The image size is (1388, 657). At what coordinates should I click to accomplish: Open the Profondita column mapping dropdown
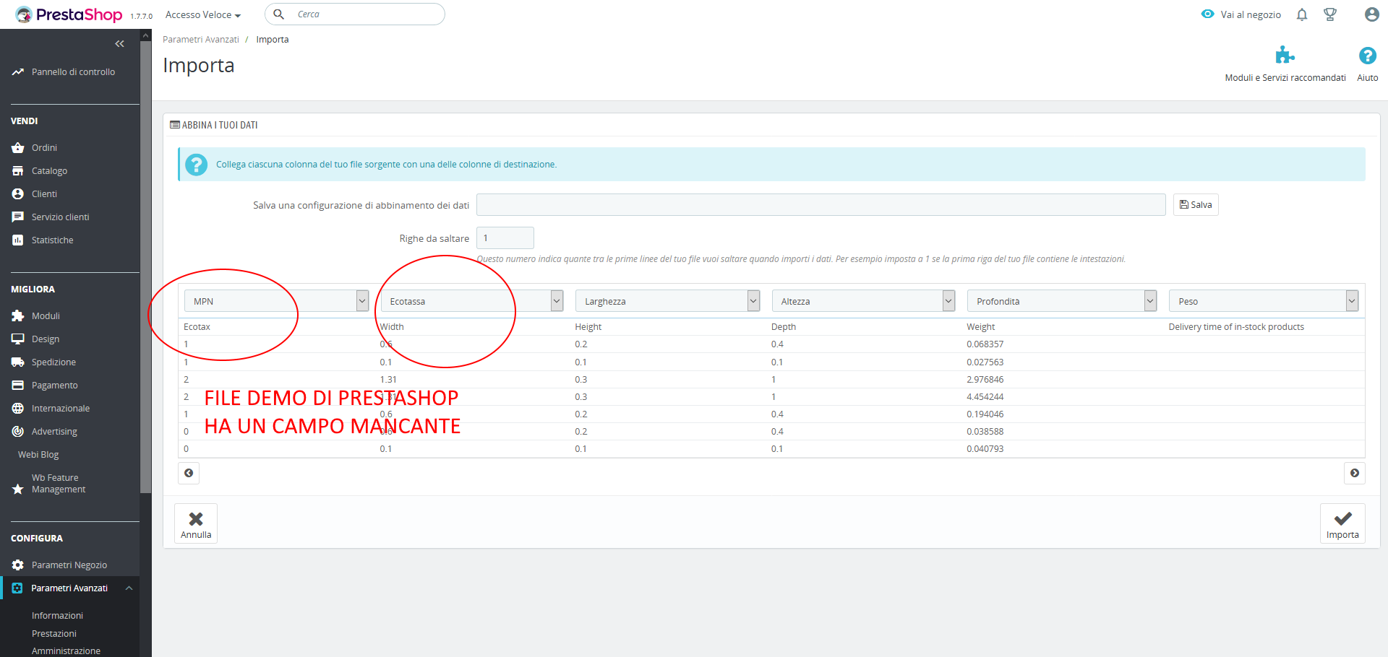pyautogui.click(x=1062, y=301)
